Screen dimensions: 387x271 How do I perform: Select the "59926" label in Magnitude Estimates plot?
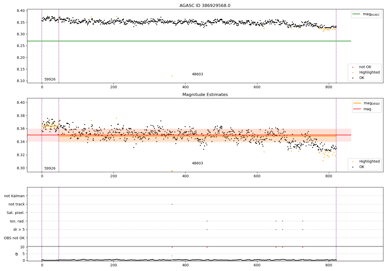[50, 169]
